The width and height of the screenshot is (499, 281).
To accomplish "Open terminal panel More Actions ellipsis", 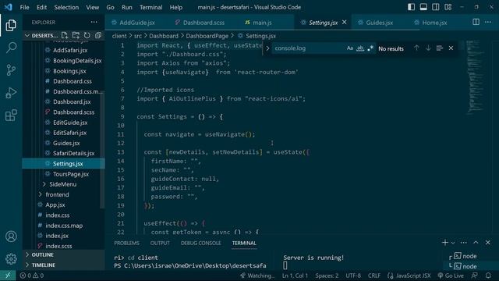I will tap(464, 243).
